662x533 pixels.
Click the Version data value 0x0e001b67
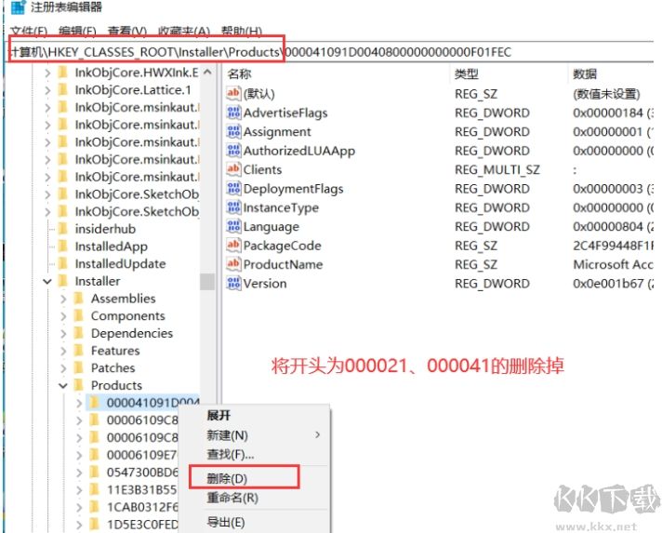point(608,284)
